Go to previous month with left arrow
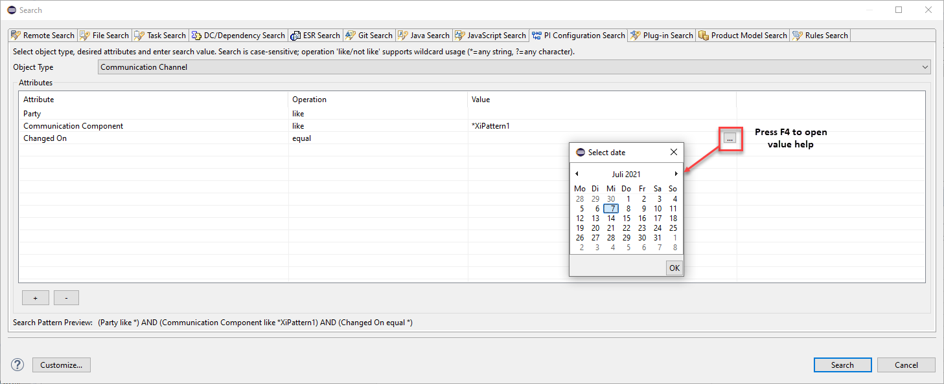The height and width of the screenshot is (384, 944). coord(577,173)
